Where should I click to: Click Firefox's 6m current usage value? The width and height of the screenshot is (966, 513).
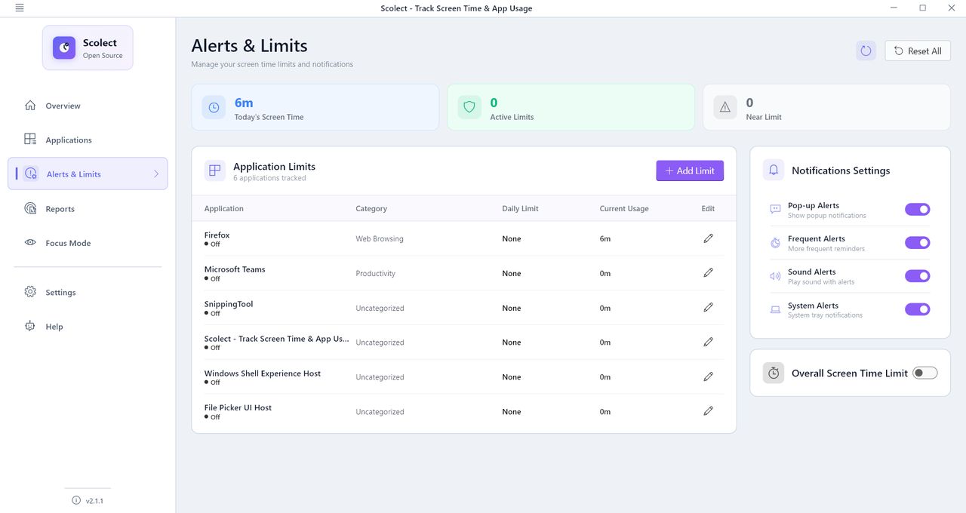coord(605,238)
